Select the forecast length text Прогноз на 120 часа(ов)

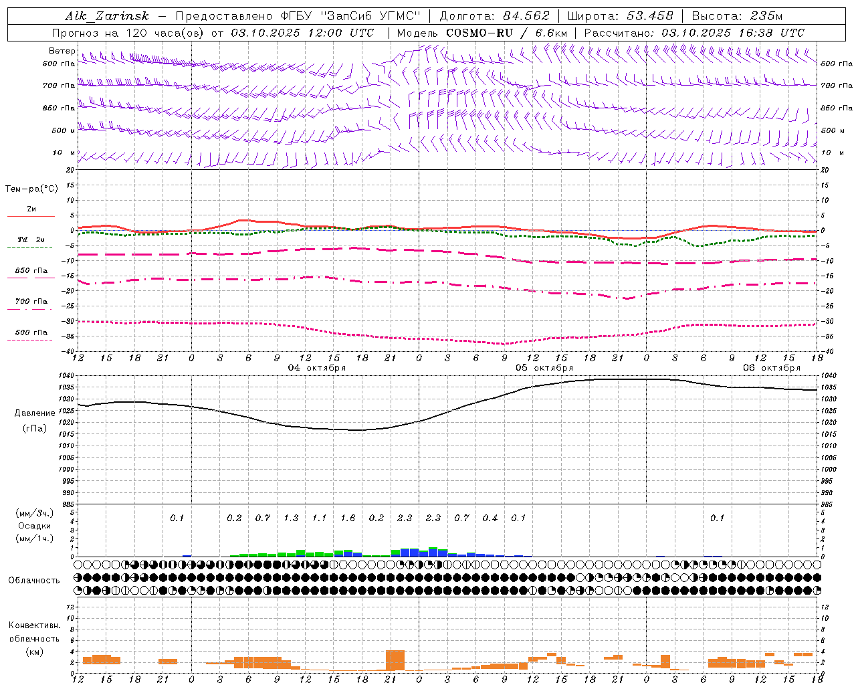tap(128, 33)
